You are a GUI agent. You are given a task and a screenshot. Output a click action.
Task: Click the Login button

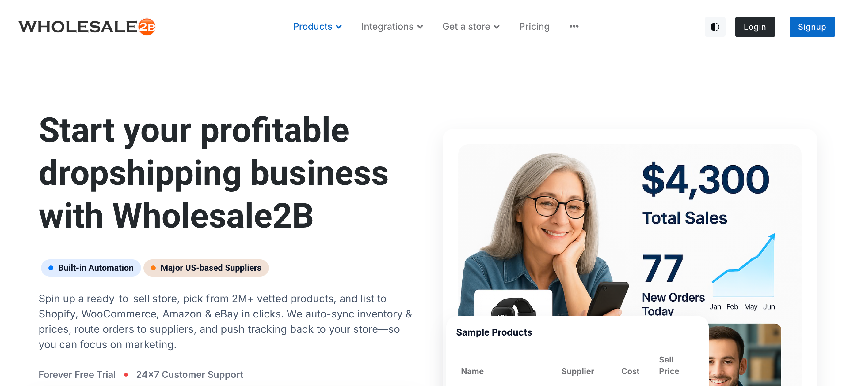point(755,27)
